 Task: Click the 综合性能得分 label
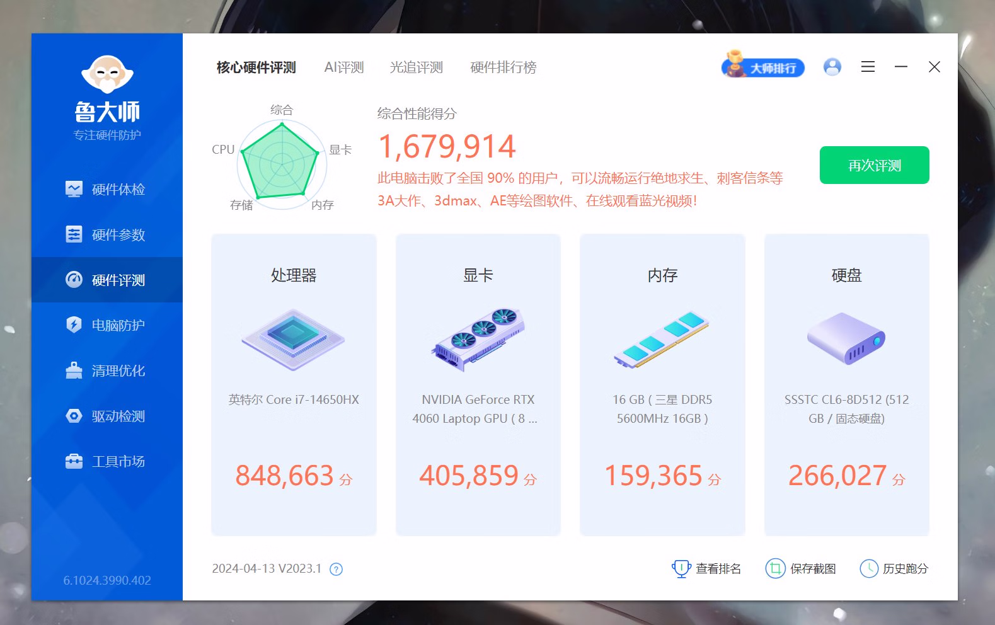[x=417, y=114]
